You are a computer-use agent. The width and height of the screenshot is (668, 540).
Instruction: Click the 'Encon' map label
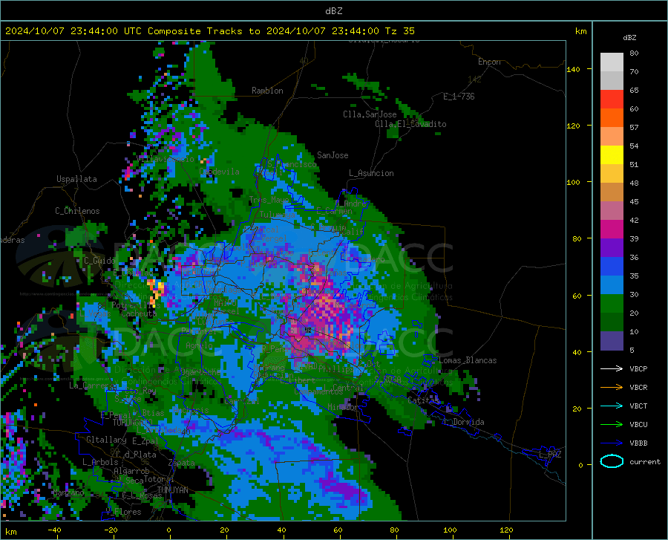(x=489, y=62)
